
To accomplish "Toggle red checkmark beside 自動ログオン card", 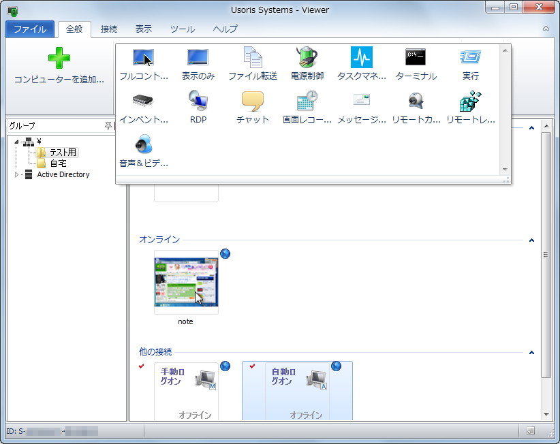I will click(253, 366).
